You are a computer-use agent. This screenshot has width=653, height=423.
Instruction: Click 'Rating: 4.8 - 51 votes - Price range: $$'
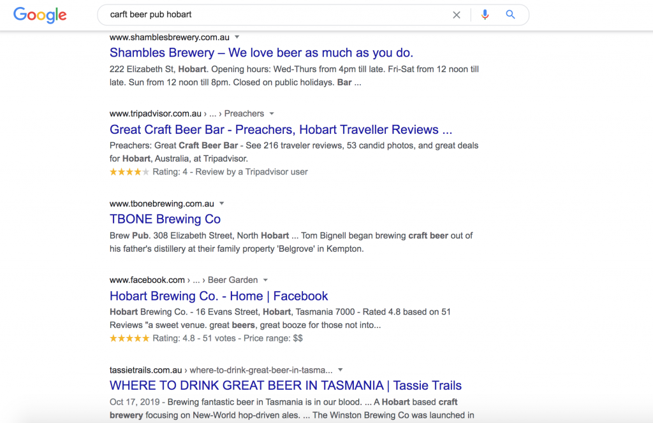tap(228, 338)
